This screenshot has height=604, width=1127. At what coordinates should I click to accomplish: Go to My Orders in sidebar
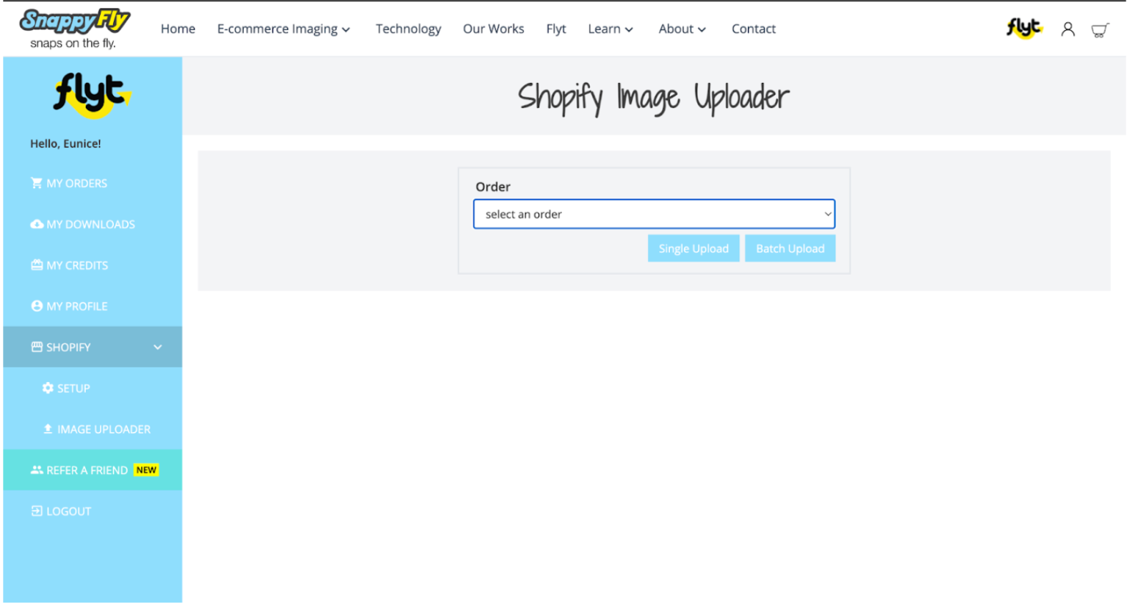[76, 184]
